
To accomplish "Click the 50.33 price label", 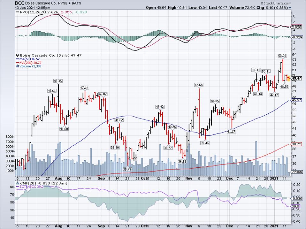I will (256, 70).
